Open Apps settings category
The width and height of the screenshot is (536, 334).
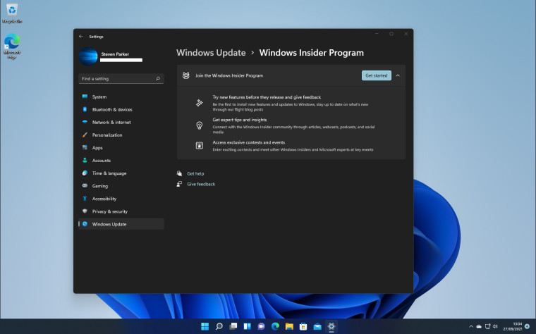[121, 147]
